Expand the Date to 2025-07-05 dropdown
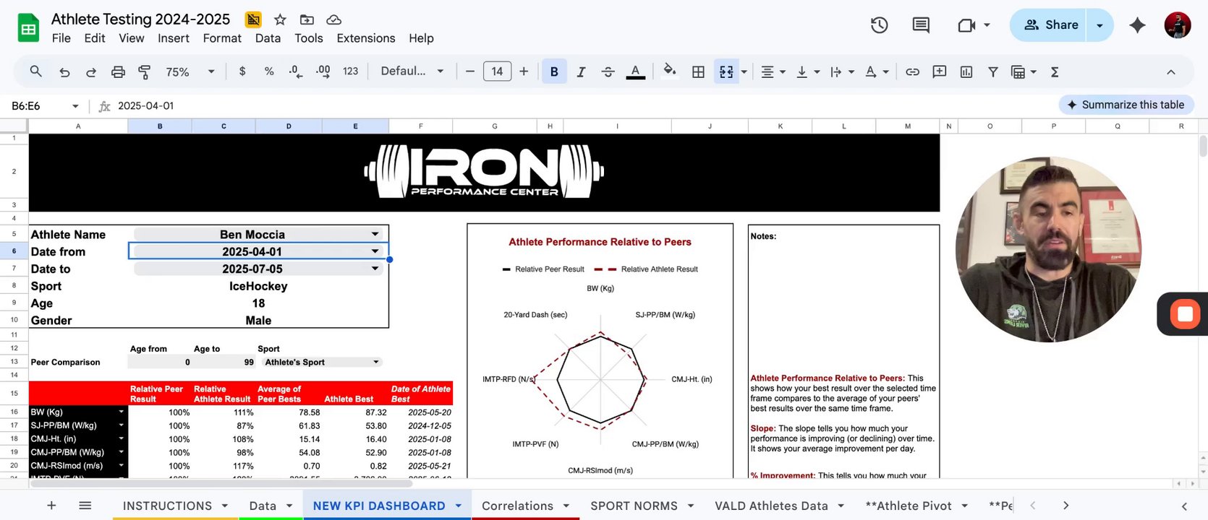 click(x=375, y=269)
